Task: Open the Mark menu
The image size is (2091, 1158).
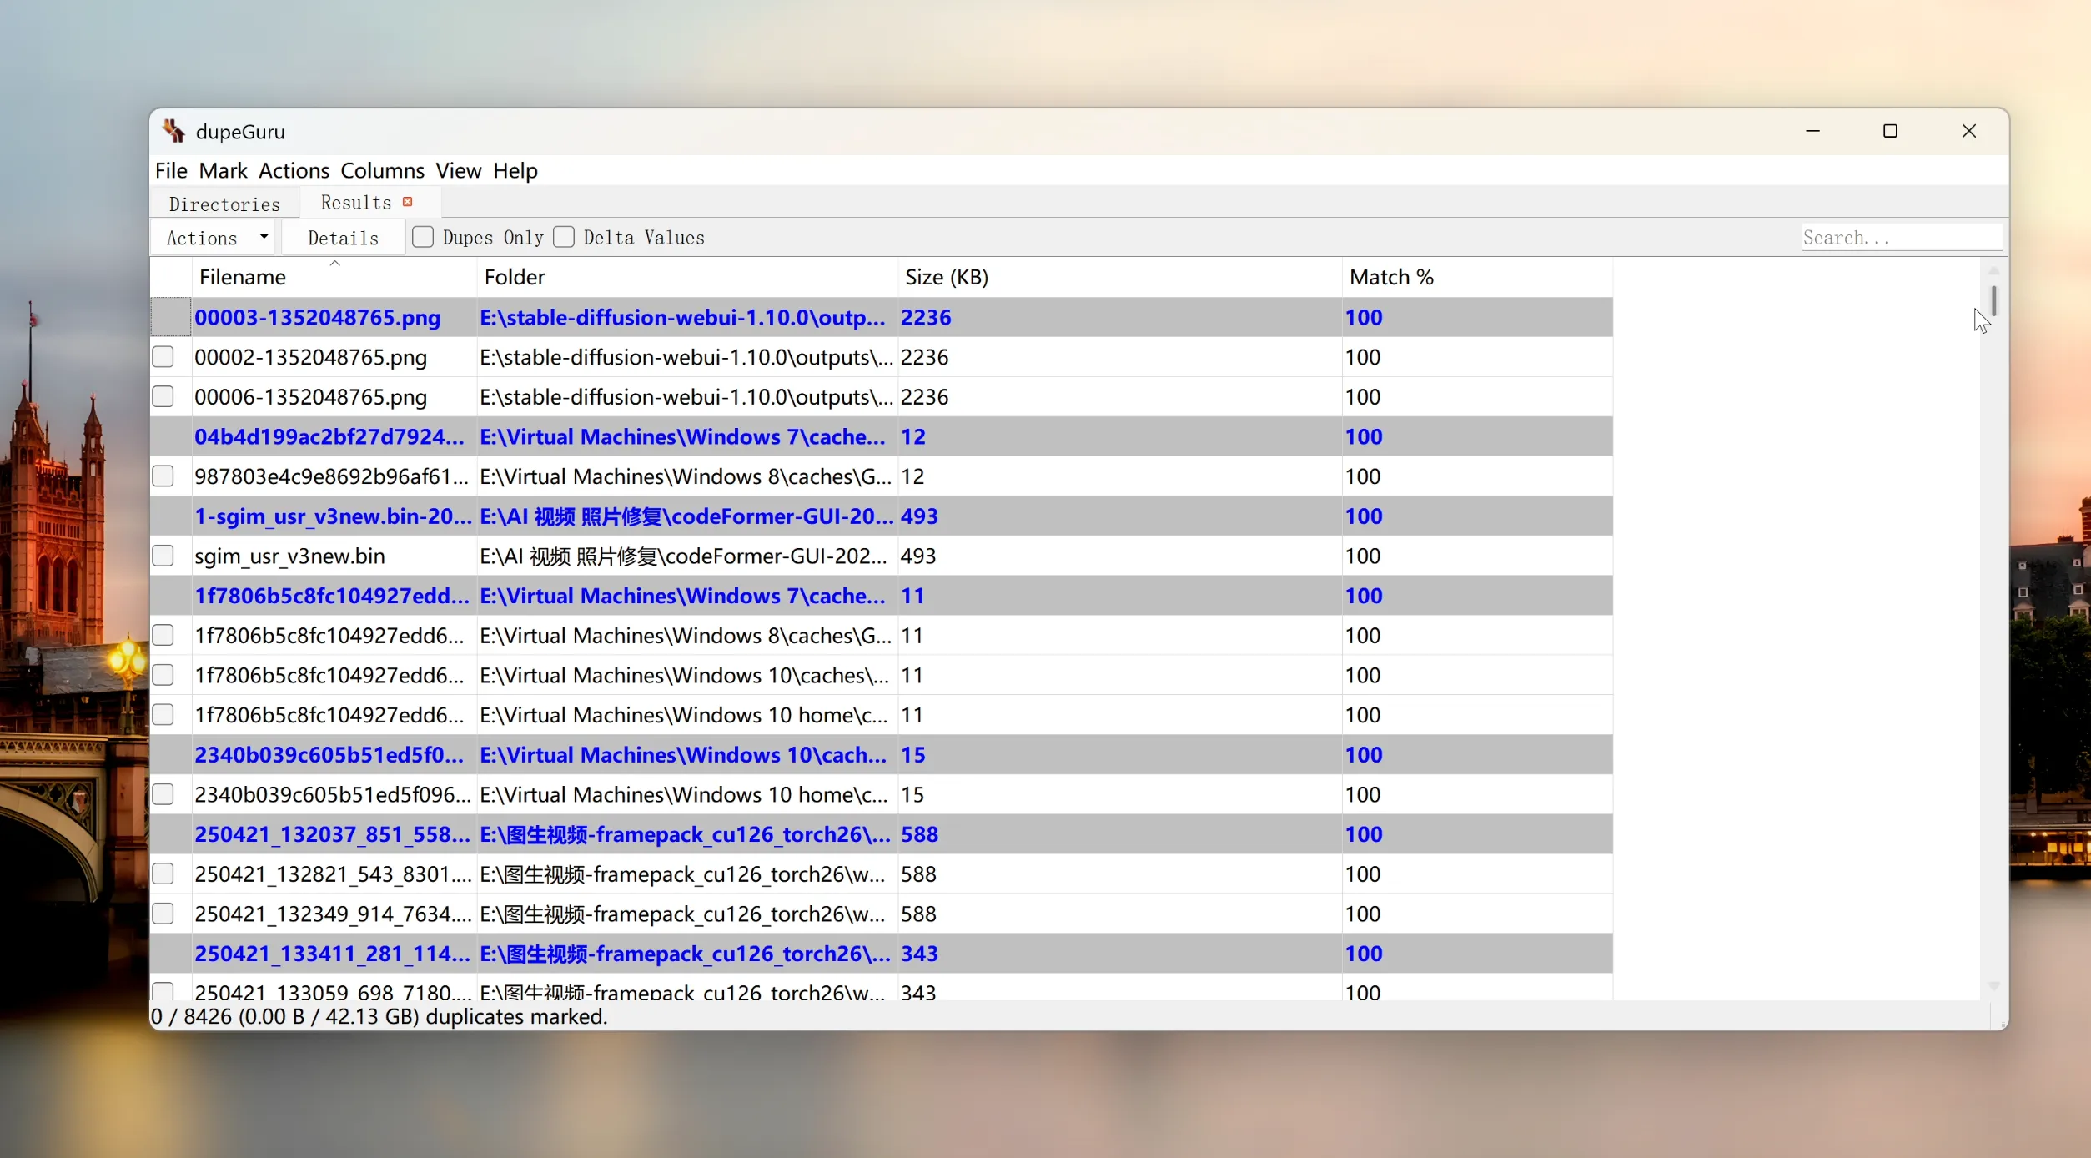Action: point(223,170)
